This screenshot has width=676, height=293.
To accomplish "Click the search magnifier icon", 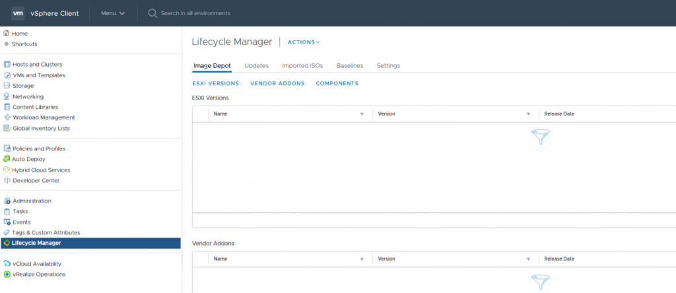I will pyautogui.click(x=152, y=13).
